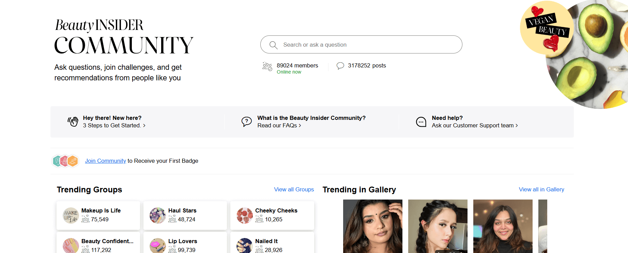
Task: Focus the 'Search or ask a question' field
Action: click(361, 45)
